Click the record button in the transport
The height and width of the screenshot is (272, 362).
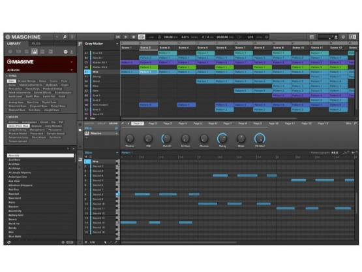tap(134, 37)
